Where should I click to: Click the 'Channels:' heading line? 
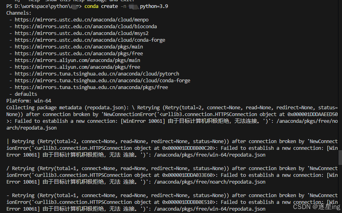pos(19,13)
